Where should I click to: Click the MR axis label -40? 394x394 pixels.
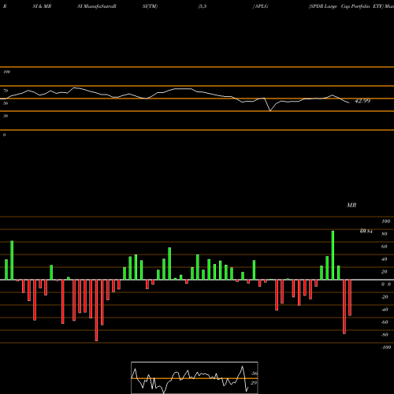[x=385, y=310]
